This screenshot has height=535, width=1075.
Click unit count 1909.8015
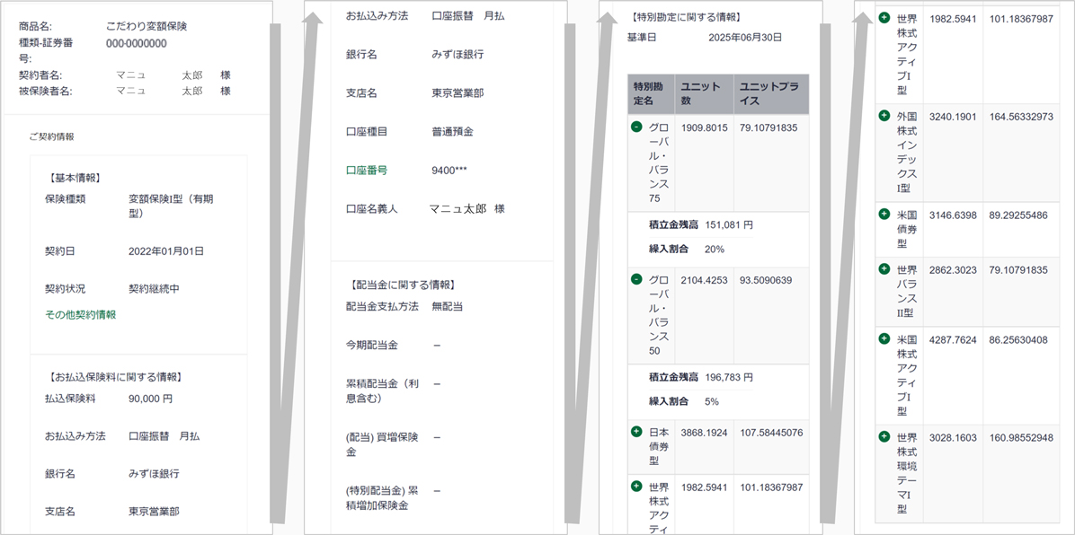pos(704,127)
